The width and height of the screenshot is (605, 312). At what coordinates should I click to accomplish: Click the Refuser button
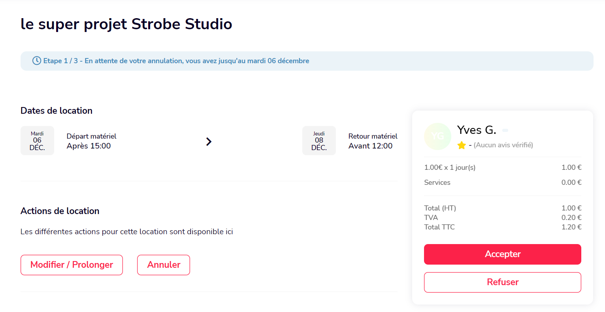(x=503, y=282)
